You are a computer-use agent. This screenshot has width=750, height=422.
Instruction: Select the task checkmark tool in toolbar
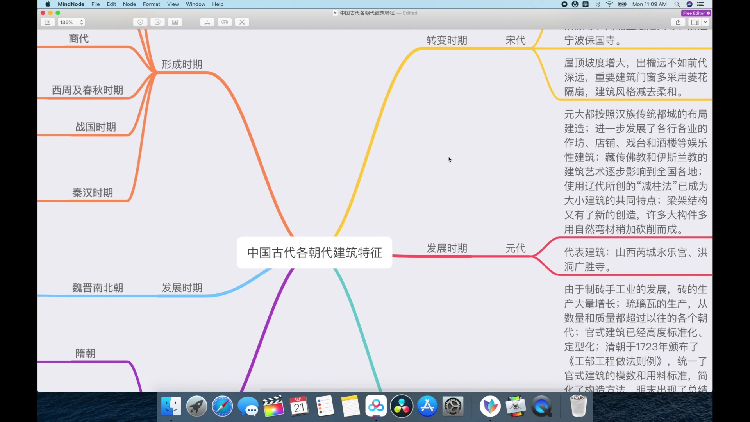pyautogui.click(x=141, y=22)
